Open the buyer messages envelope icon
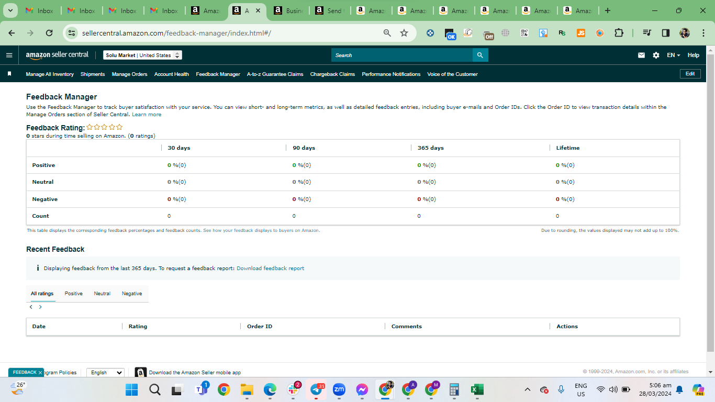715x402 pixels. (x=641, y=55)
